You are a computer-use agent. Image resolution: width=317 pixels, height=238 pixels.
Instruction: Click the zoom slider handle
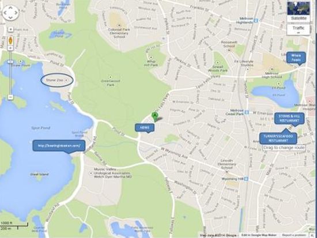10,62
